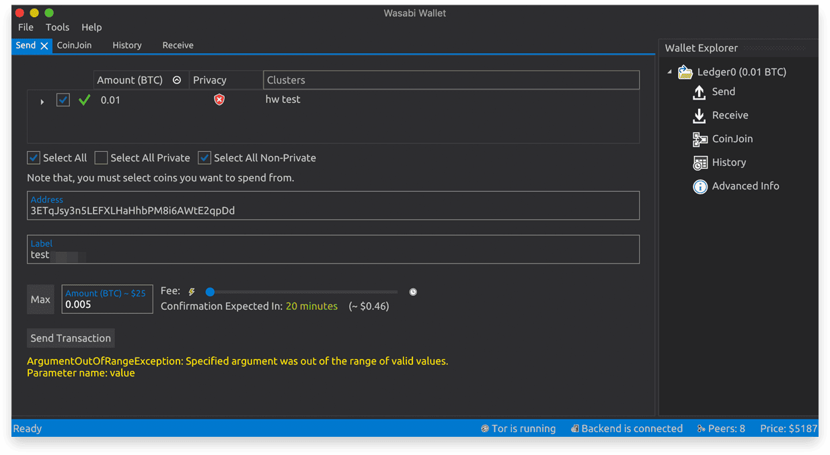This screenshot has width=830, height=455.
Task: Click Send Transaction button
Action: click(71, 338)
